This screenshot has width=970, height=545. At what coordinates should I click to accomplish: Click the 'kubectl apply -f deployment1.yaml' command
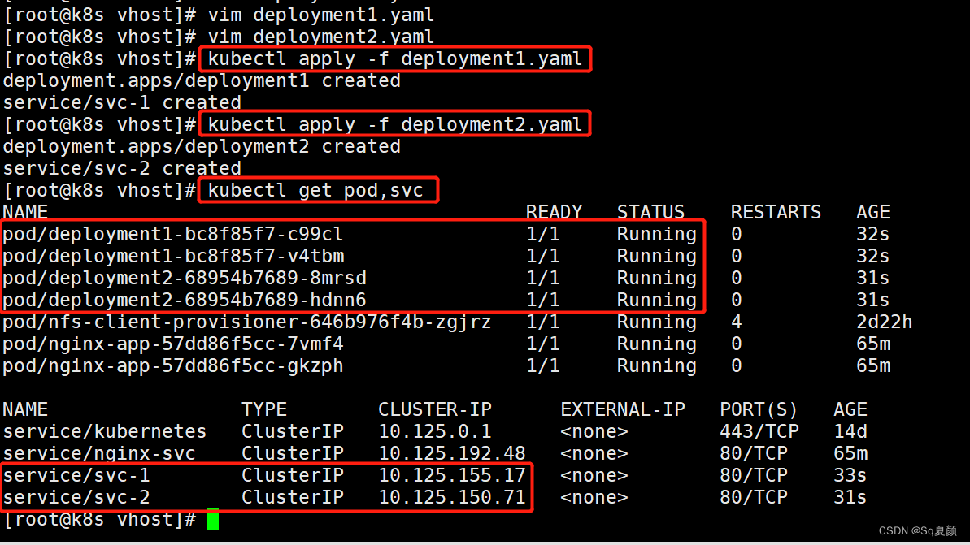pyautogui.click(x=395, y=59)
